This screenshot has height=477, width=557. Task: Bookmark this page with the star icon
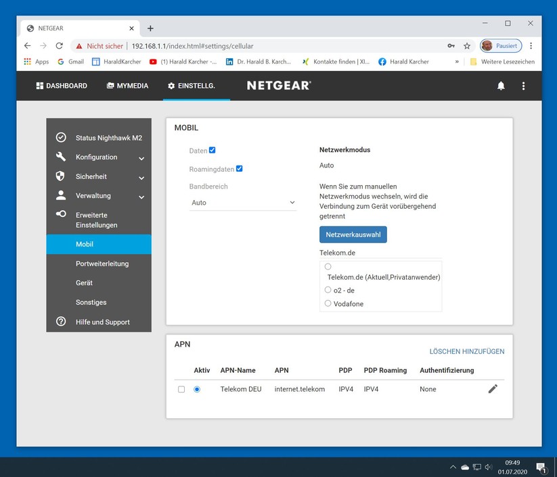pyautogui.click(x=467, y=46)
